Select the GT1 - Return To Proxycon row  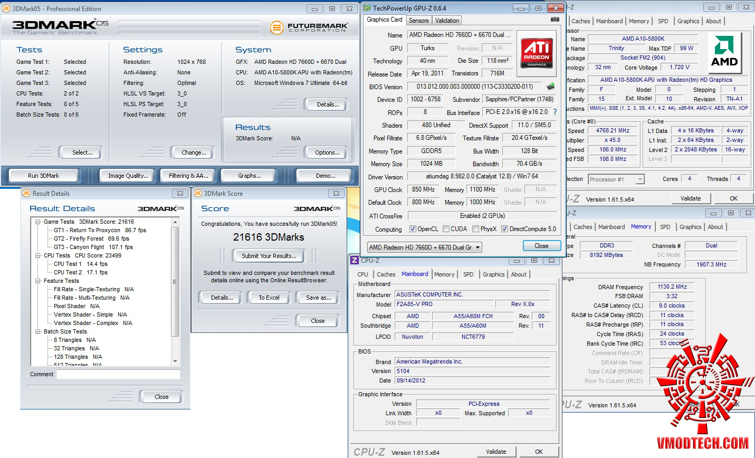coord(100,230)
